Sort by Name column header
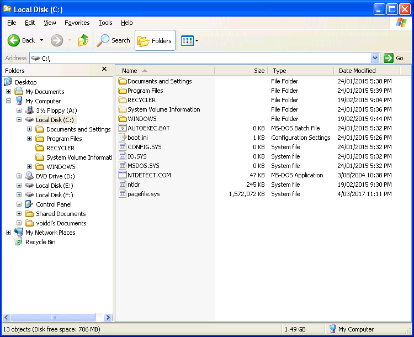This screenshot has height=337, width=414. tap(165, 71)
